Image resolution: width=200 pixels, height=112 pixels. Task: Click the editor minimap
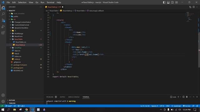click(x=190, y=17)
